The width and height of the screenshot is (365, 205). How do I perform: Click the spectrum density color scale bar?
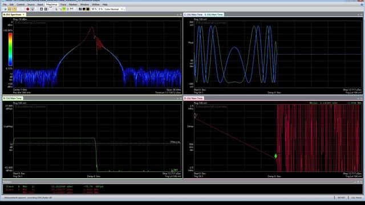tap(10, 50)
